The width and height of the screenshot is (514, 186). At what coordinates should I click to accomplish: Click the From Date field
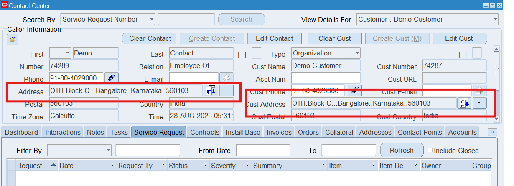(263, 150)
